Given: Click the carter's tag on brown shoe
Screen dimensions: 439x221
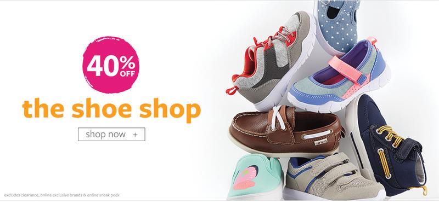Looking at the screenshot, I should coord(321,142).
